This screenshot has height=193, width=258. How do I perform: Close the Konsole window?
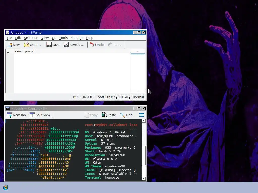(x=144, y=108)
